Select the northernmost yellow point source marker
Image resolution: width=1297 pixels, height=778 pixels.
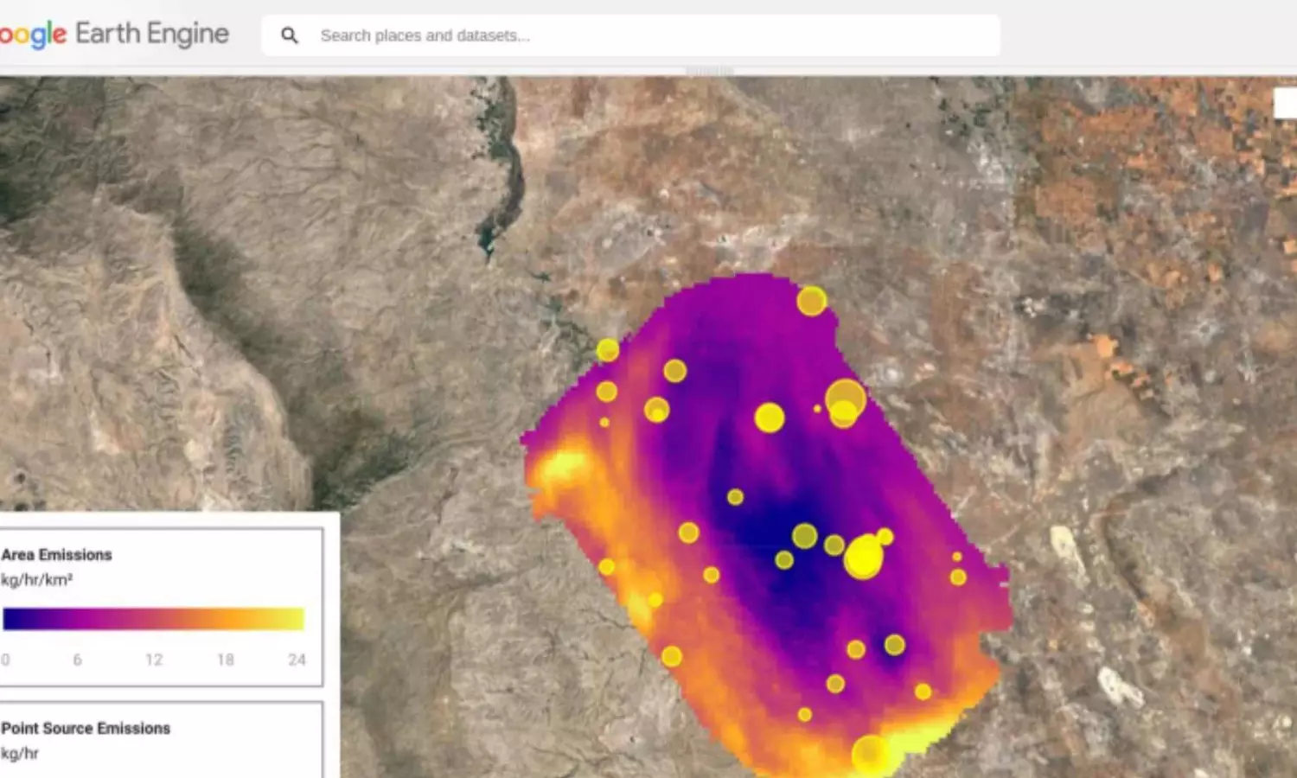[x=811, y=301]
